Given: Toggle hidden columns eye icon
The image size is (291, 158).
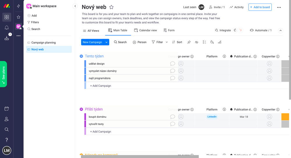Looking at the screenshot, I should (x=196, y=42).
